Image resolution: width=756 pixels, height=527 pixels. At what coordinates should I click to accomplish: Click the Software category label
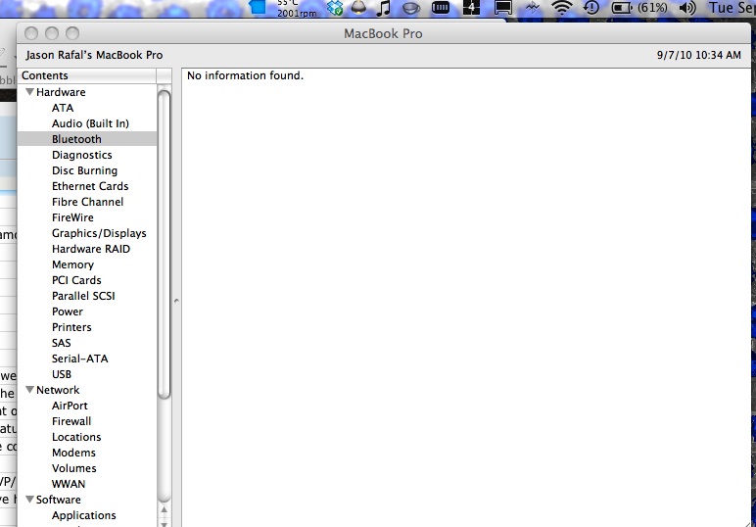[x=59, y=500]
